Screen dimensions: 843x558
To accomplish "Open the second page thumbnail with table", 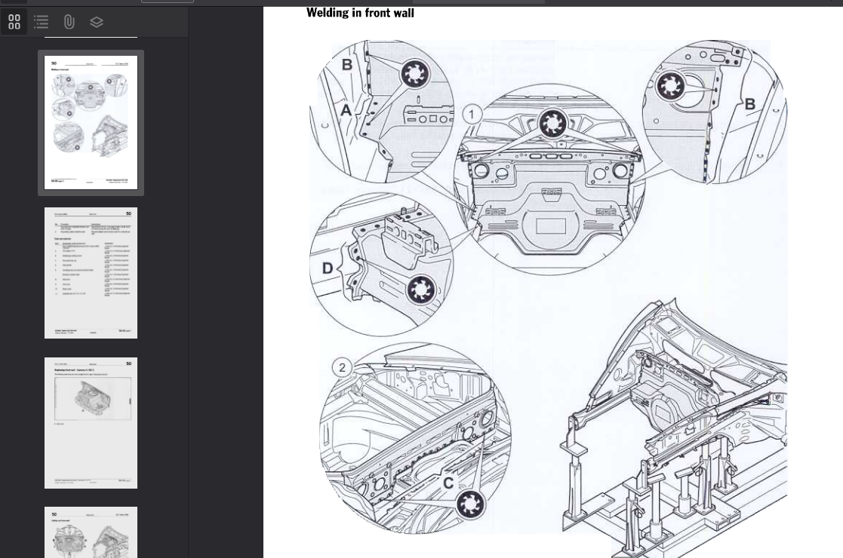I will 91,273.
